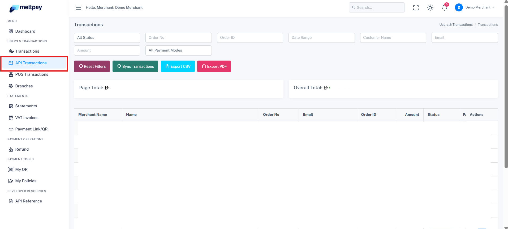Sort by the Email column header
Image resolution: width=508 pixels, height=229 pixels.
tap(328, 115)
